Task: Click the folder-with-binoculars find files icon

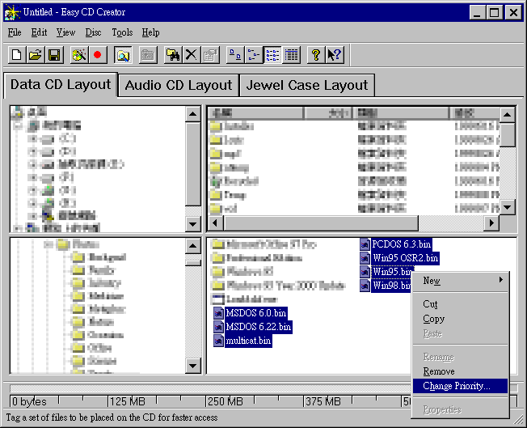Action: 173,54
